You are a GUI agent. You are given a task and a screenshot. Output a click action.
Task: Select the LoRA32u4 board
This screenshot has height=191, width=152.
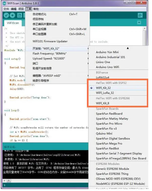click(118, 77)
